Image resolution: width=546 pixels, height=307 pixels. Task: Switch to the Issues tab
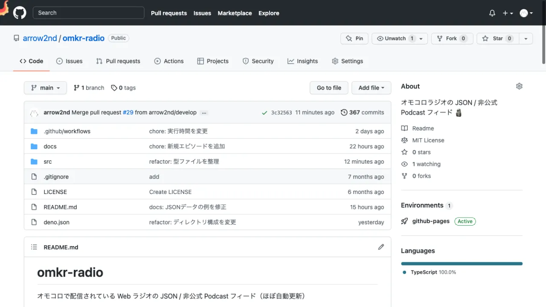(x=69, y=61)
